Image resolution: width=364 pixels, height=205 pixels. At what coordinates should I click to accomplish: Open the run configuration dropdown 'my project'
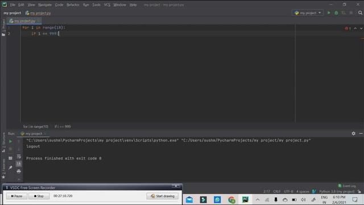pos(308,13)
